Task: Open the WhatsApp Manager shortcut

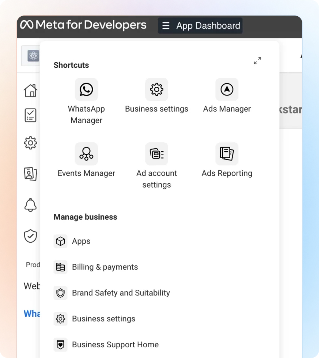Action: pos(86,90)
